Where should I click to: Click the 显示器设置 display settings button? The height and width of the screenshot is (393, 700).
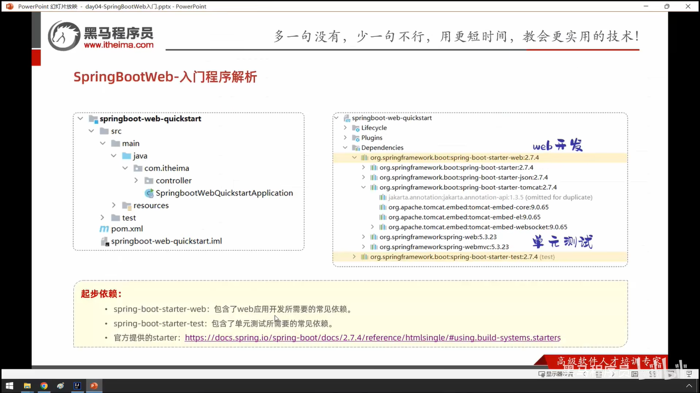point(556,374)
